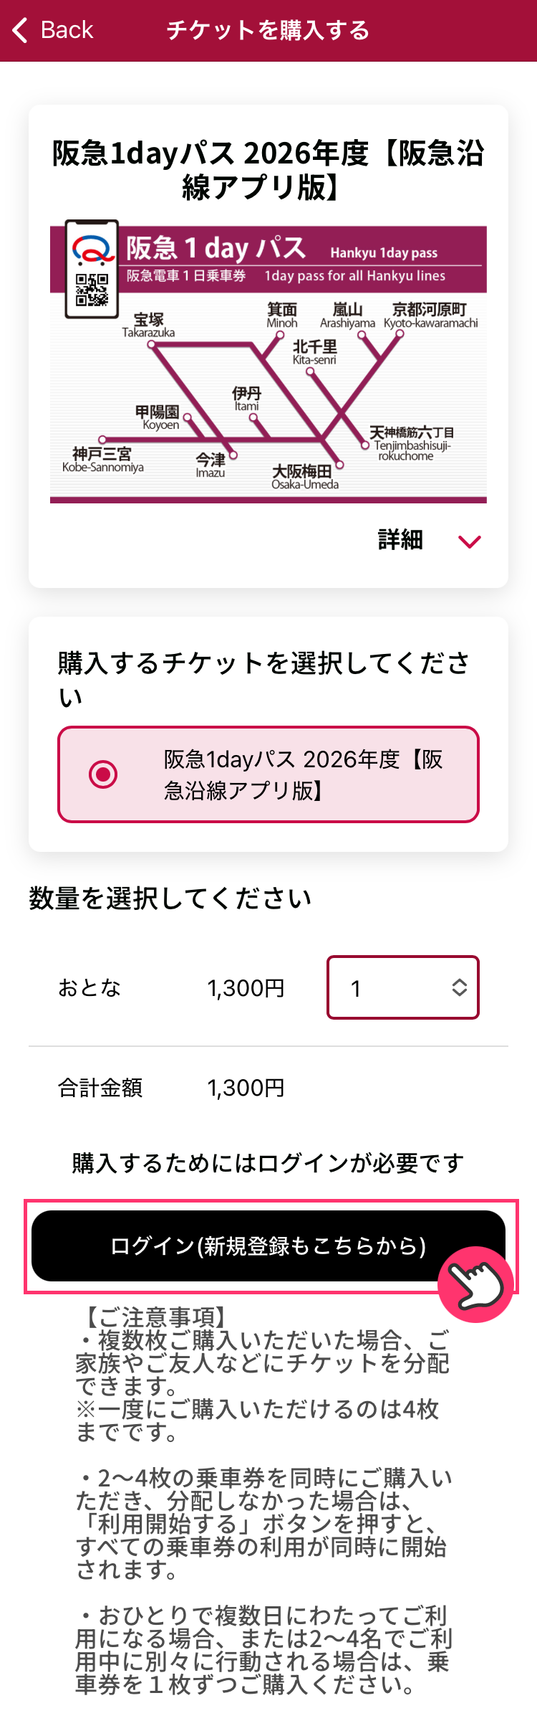Viewport: 537px width, 1731px height.
Task: Tap the back chevron arrow icon
Action: coord(20,30)
